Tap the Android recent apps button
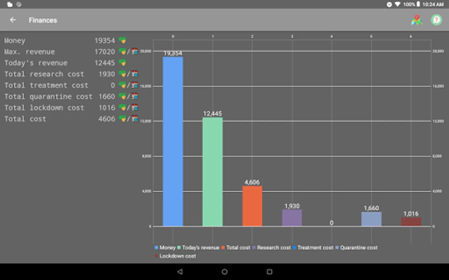The height and width of the screenshot is (280, 449). point(269,272)
